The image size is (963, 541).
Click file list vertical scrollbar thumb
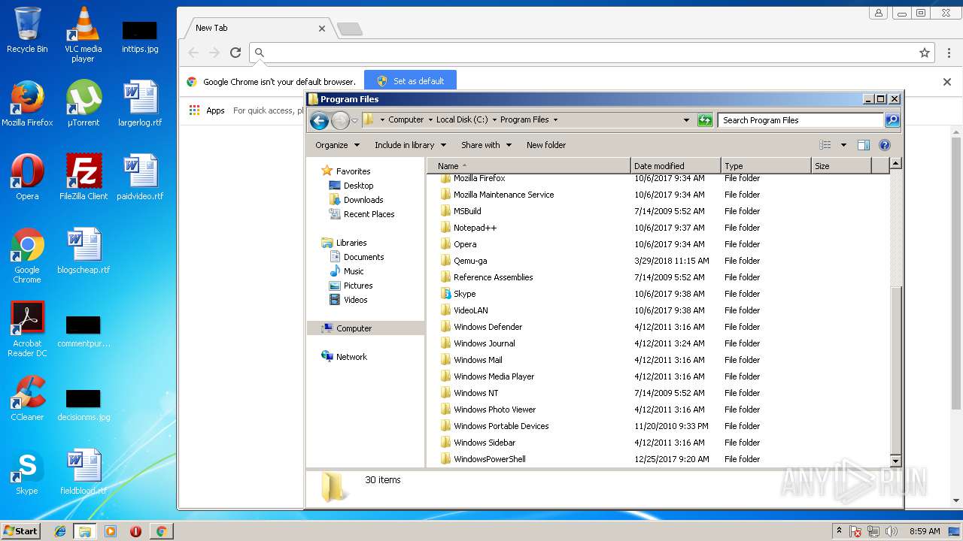[x=895, y=370]
